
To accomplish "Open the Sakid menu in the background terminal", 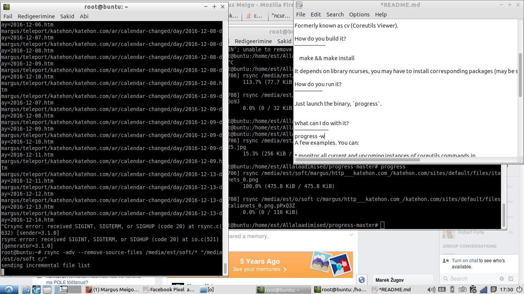I will point(284,41).
